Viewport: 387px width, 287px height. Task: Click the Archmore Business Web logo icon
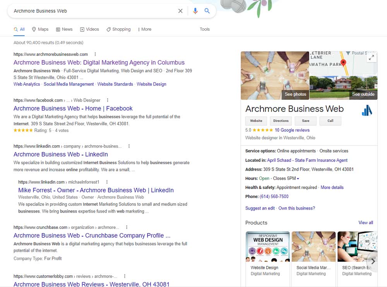[367, 111]
